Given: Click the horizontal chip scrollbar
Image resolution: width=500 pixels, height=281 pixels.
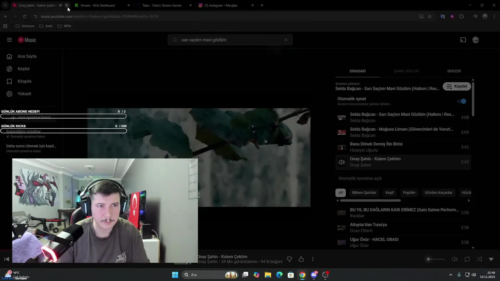Looking at the screenshot, I should pyautogui.click(x=370, y=201).
